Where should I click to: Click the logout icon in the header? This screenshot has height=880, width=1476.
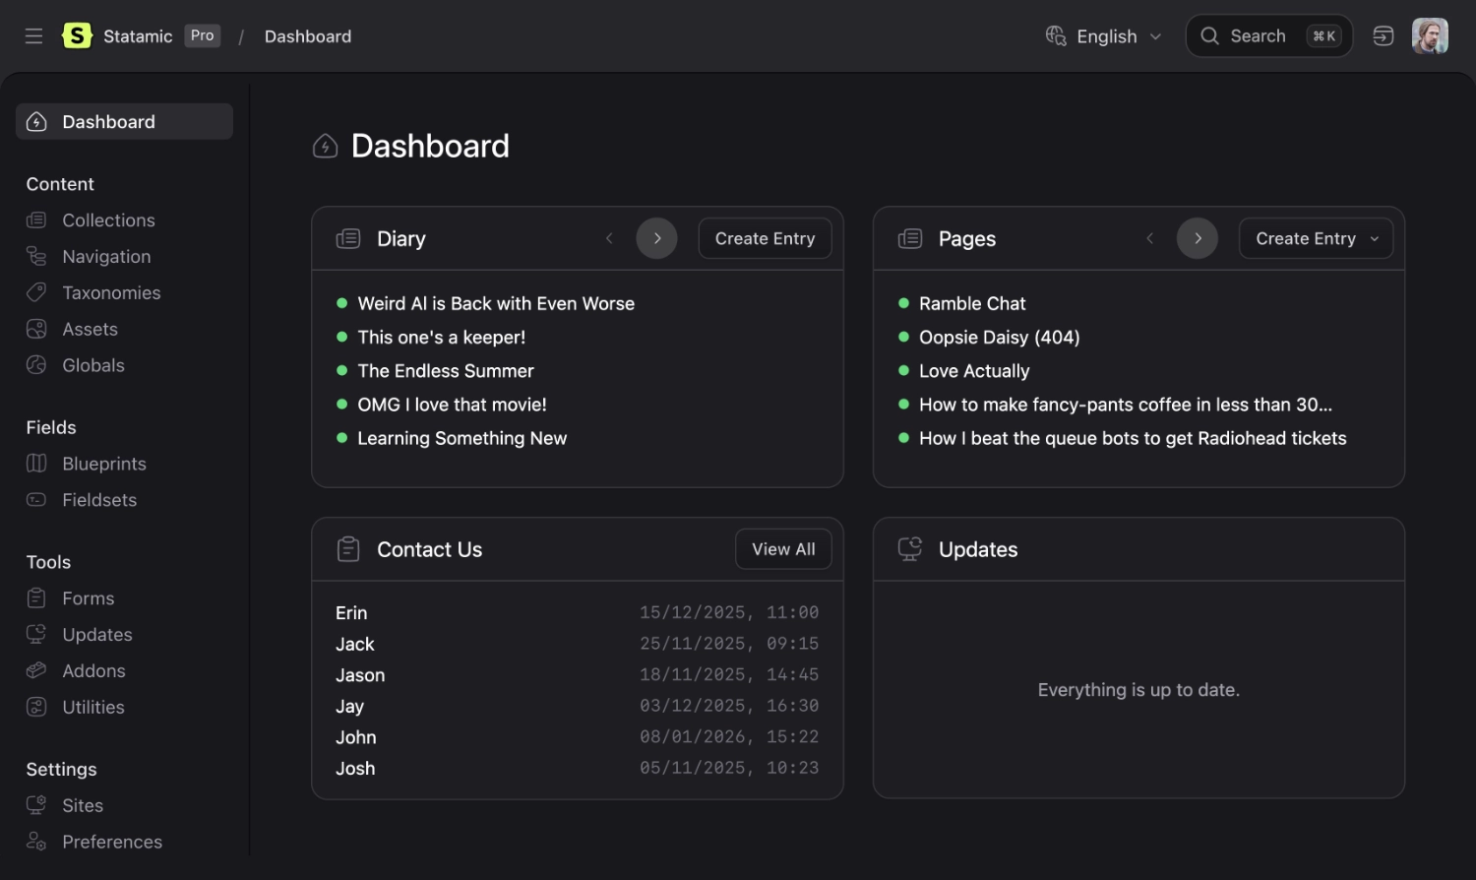[1383, 35]
